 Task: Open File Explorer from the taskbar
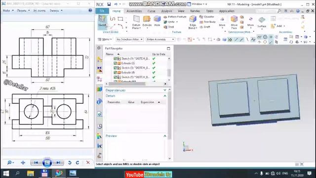[x=31, y=174]
